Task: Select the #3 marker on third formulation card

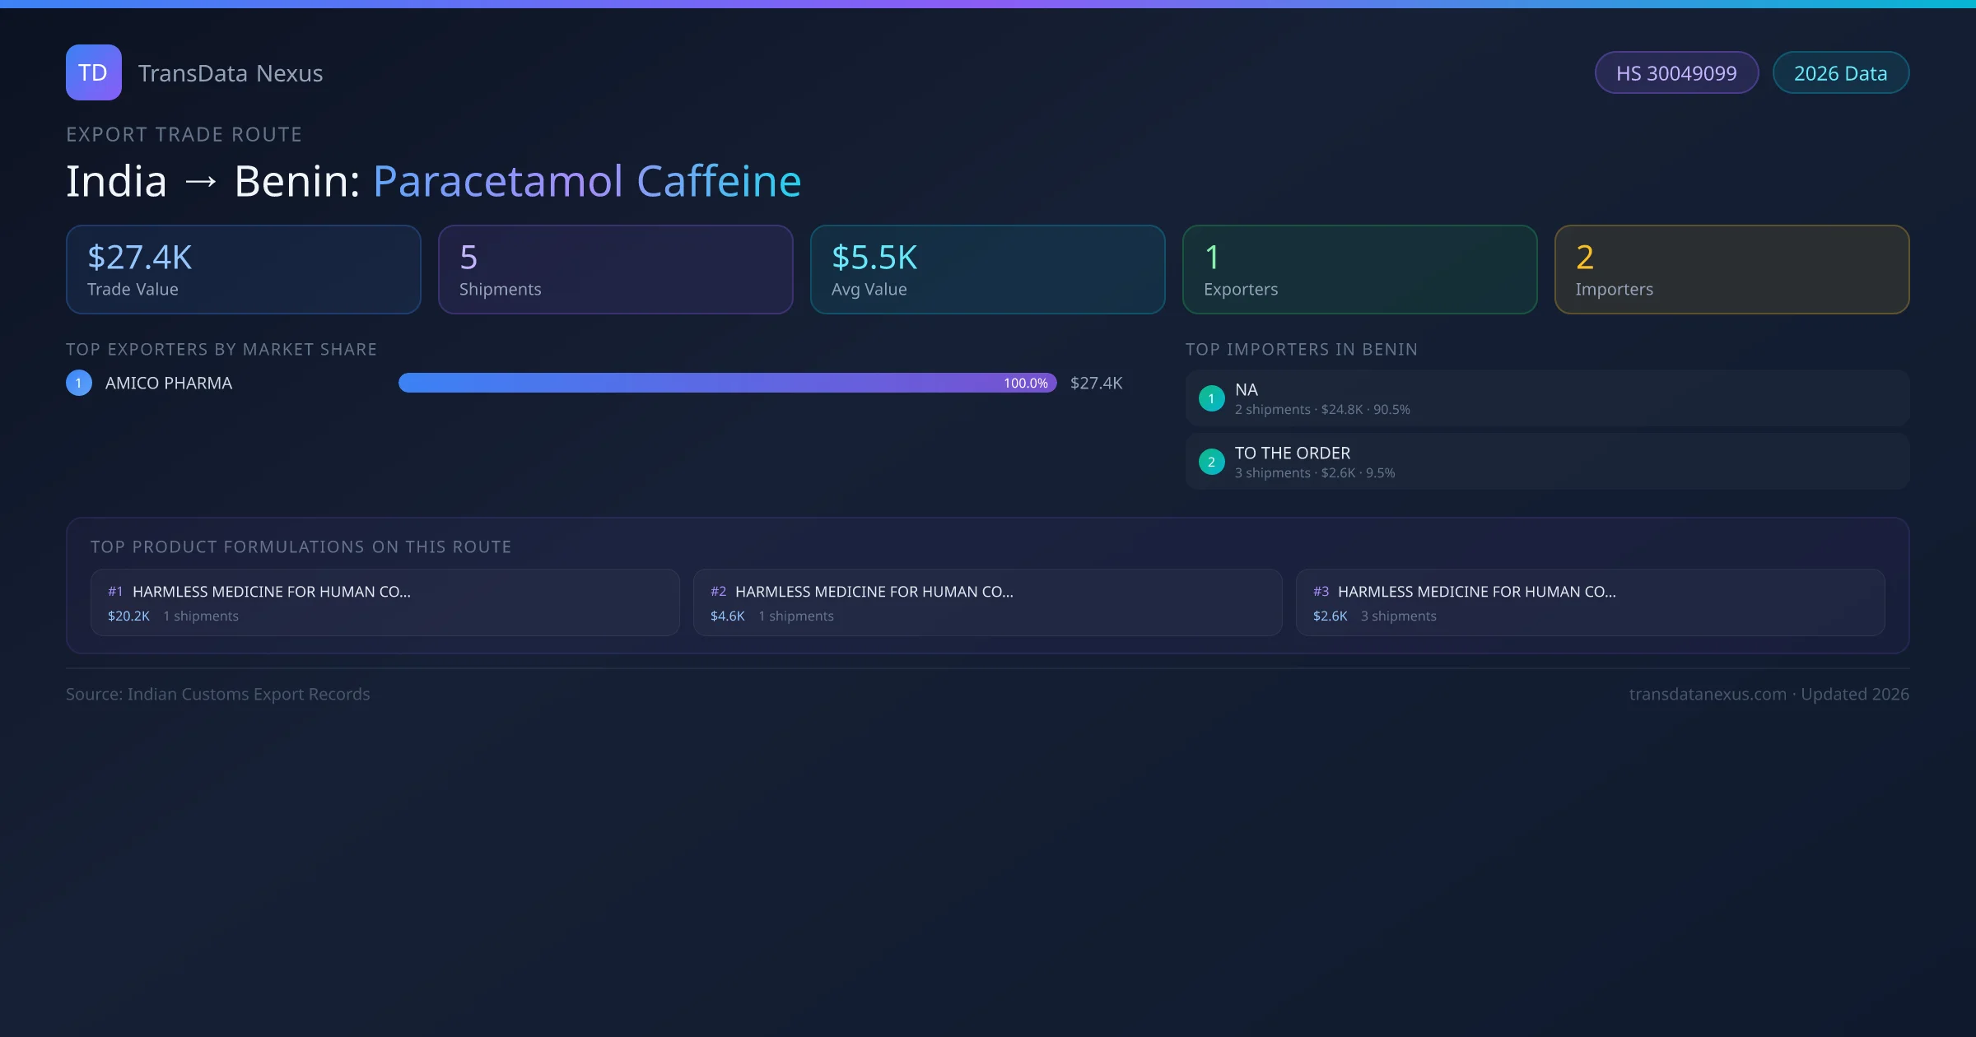Action: point(1321,591)
